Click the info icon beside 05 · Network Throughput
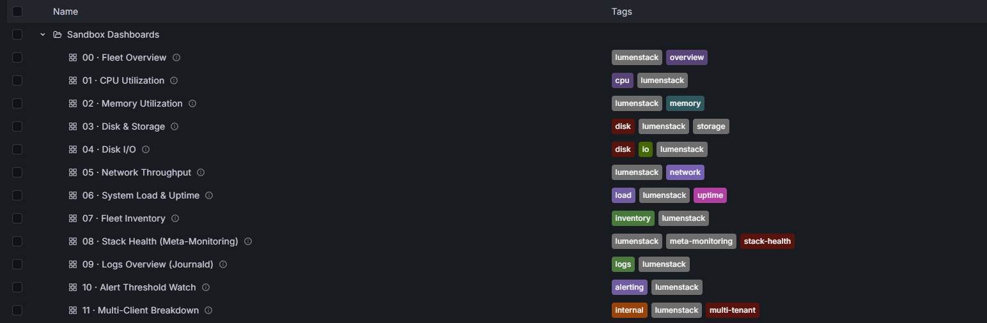Image resolution: width=987 pixels, height=323 pixels. pyautogui.click(x=201, y=172)
